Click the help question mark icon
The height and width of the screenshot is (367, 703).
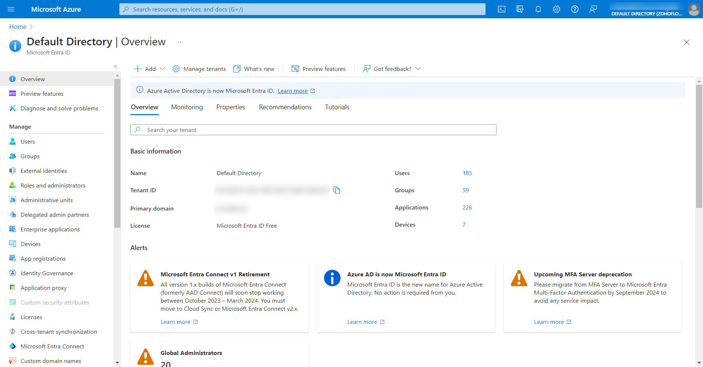[x=574, y=9]
